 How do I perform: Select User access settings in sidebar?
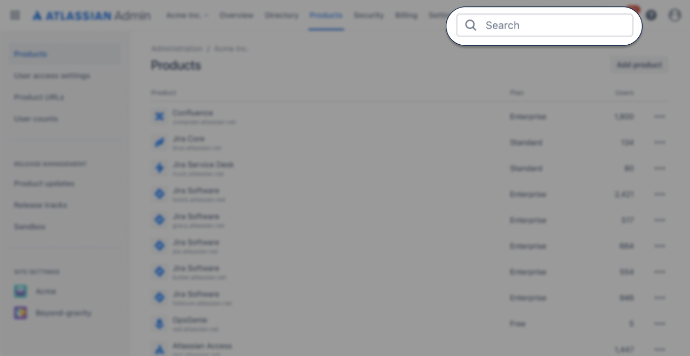click(x=52, y=76)
